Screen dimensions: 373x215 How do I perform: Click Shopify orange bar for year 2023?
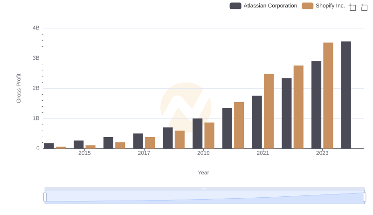pyautogui.click(x=328, y=96)
